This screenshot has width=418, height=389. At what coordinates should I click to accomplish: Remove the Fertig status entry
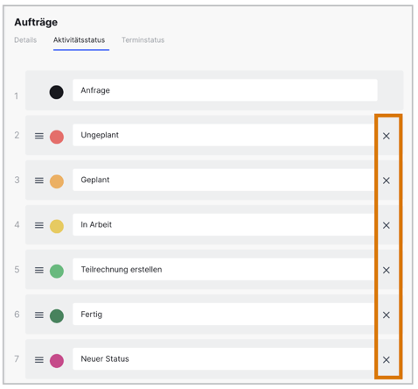coord(387,315)
